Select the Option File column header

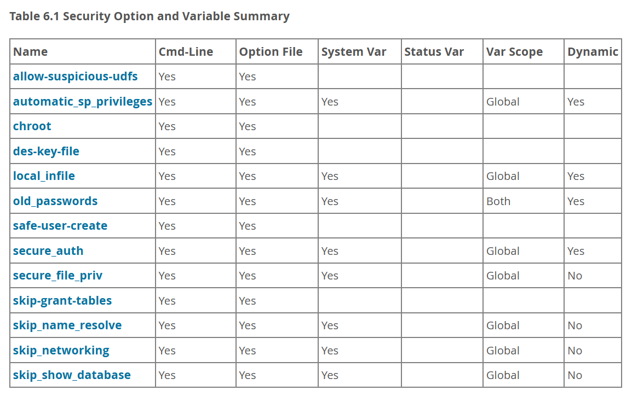click(x=271, y=52)
